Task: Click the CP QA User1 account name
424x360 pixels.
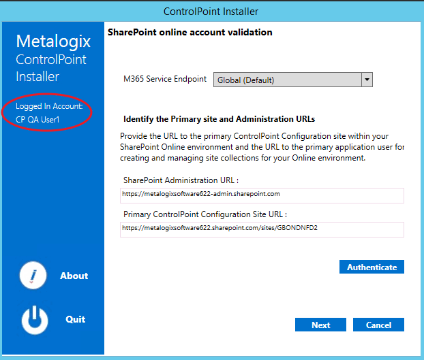Action: [38, 119]
